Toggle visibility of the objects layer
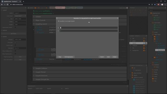The width and height of the screenshot is (167, 94). coord(146,43)
